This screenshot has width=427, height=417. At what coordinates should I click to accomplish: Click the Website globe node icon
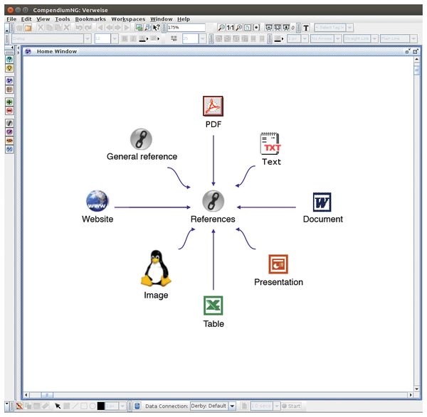click(97, 200)
